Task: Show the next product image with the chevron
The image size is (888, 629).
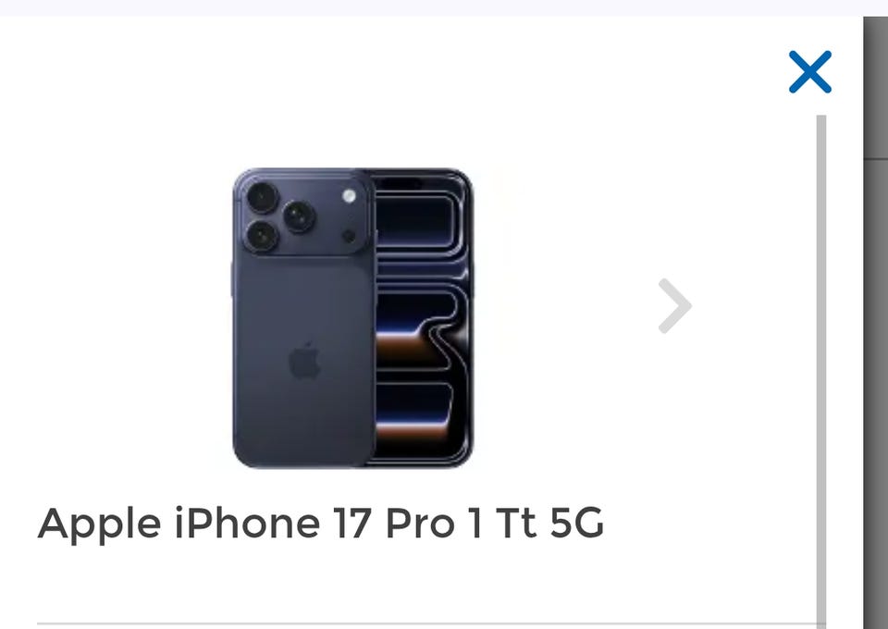Action: coord(675,306)
